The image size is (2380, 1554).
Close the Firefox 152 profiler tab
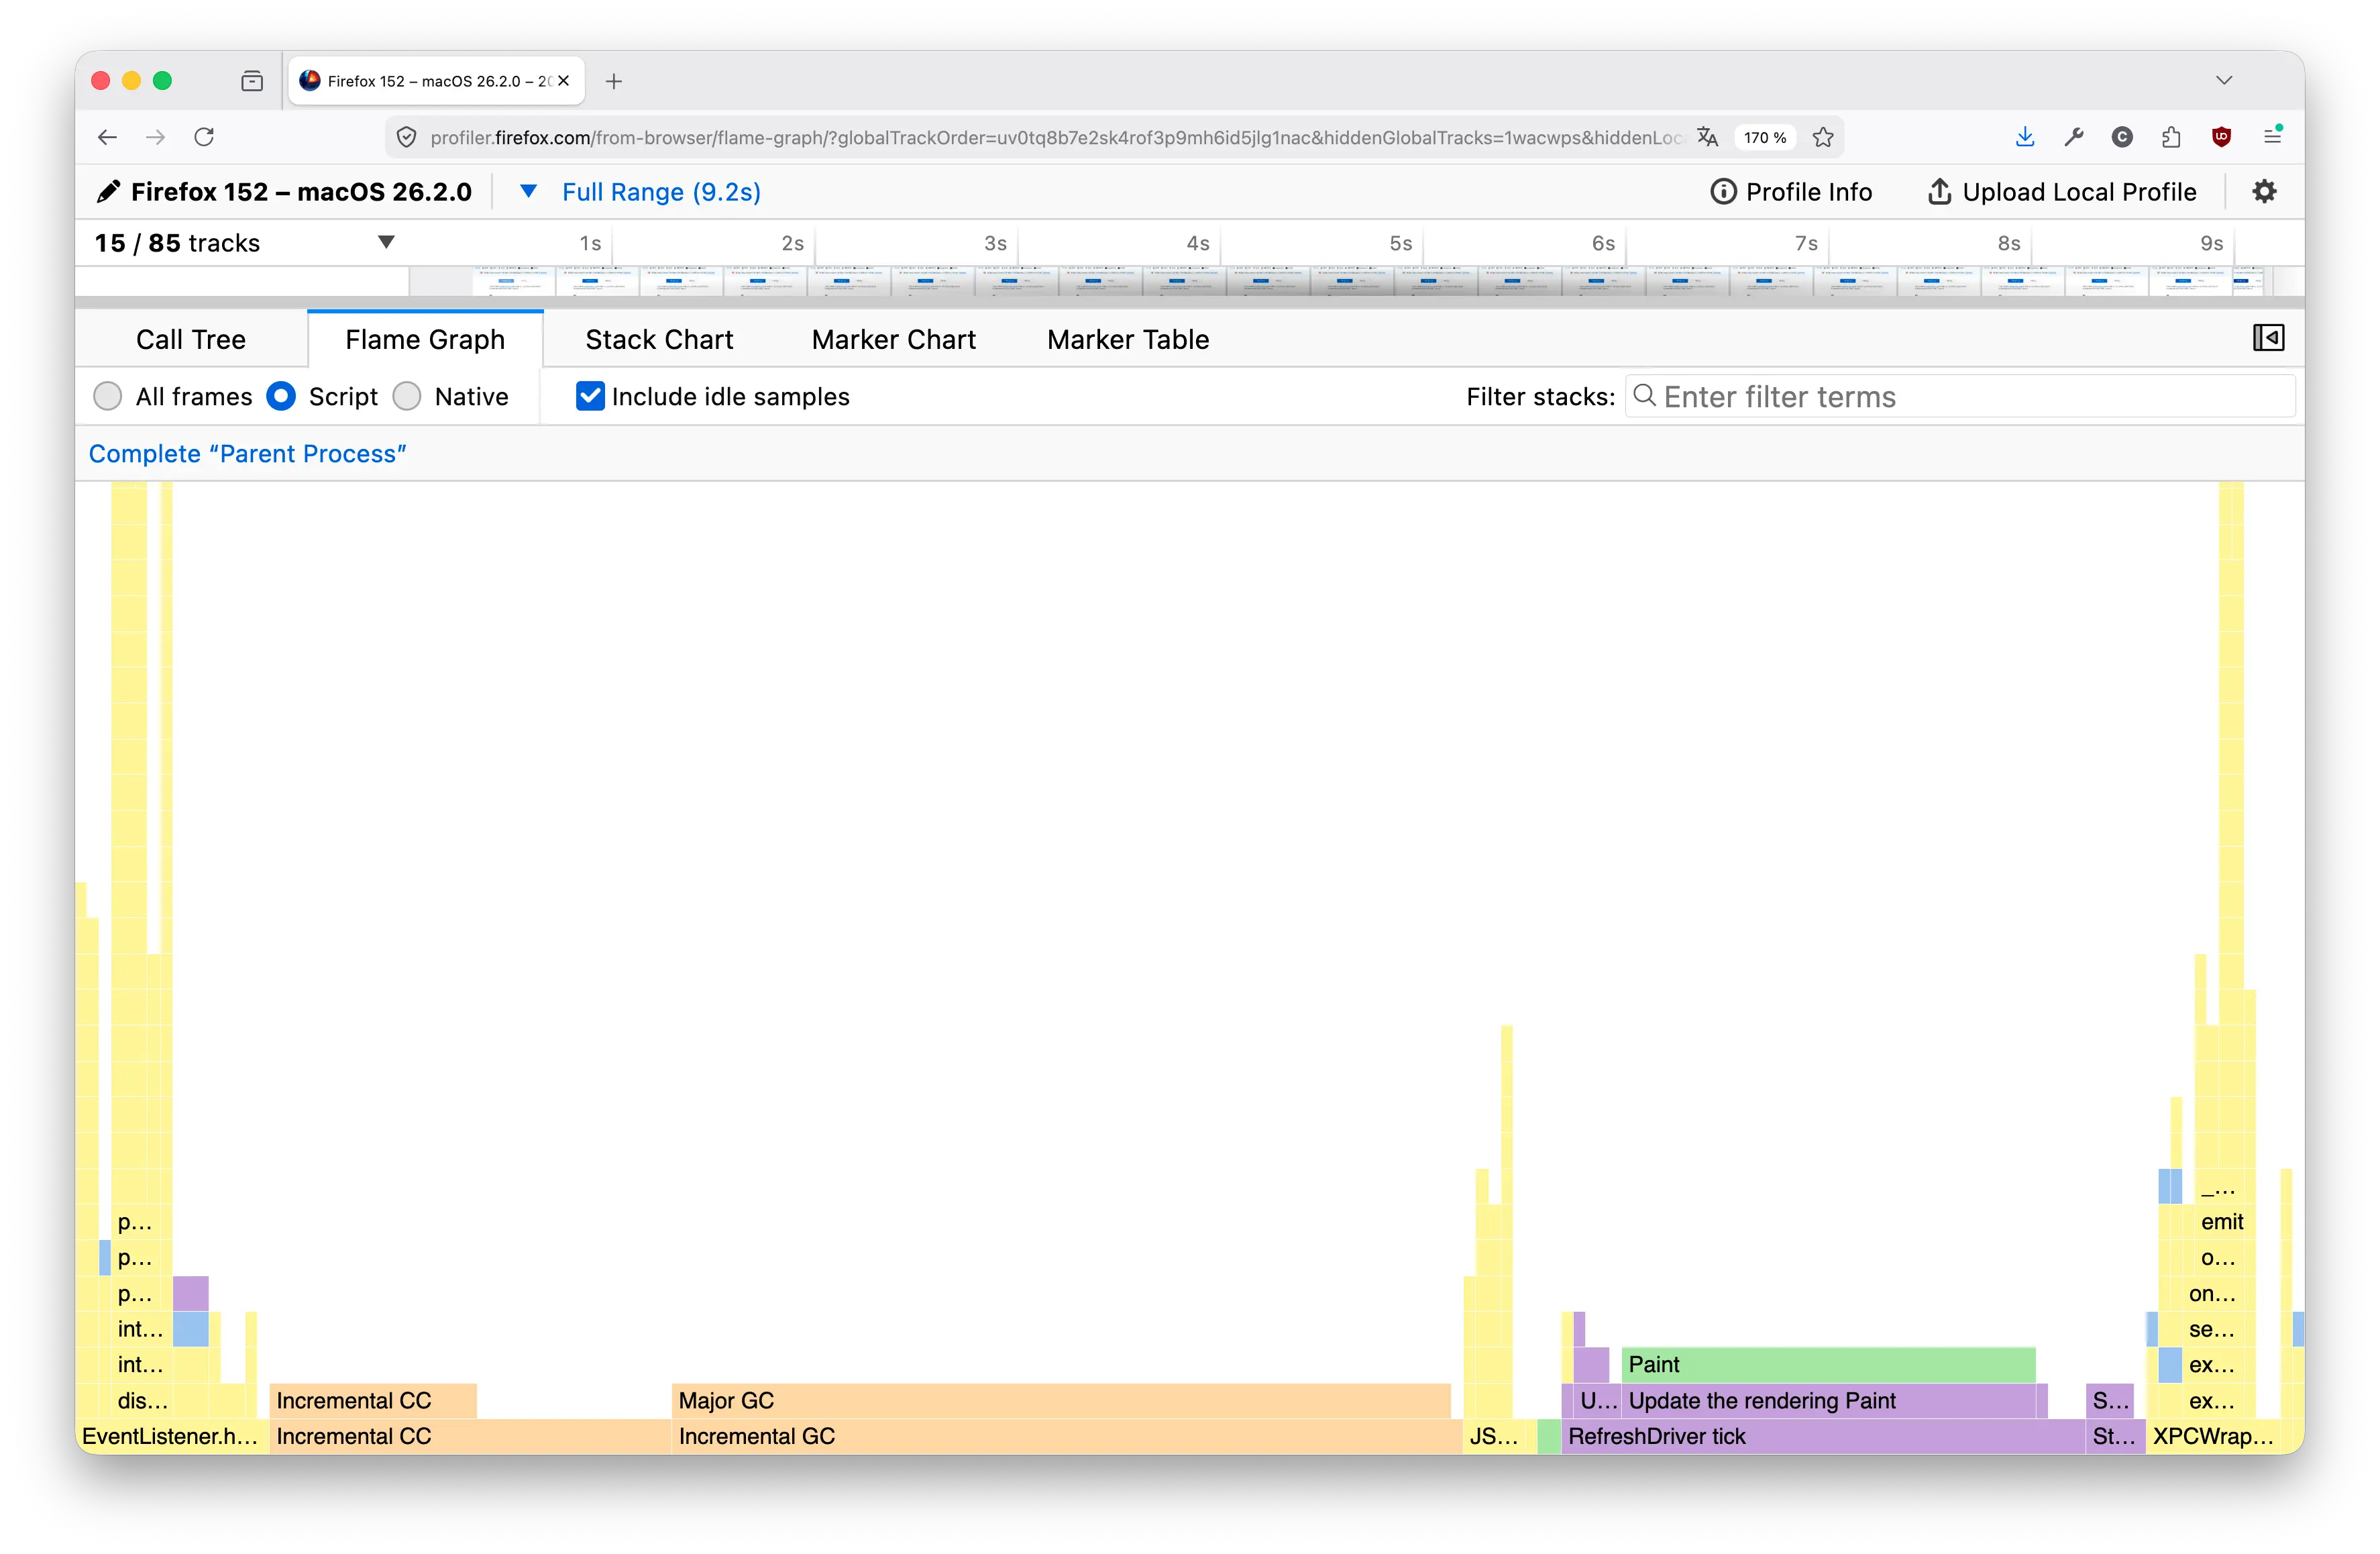pyautogui.click(x=564, y=81)
